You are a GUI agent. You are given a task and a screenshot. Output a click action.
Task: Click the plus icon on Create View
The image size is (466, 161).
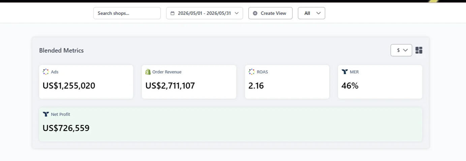click(x=255, y=13)
